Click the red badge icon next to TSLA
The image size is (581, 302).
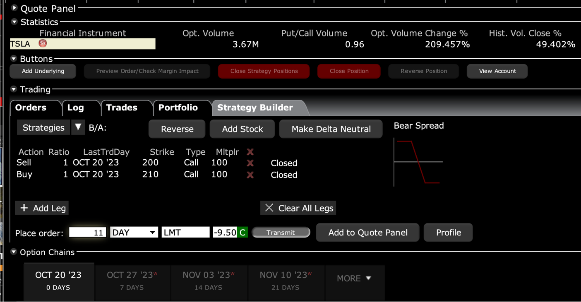(x=43, y=43)
